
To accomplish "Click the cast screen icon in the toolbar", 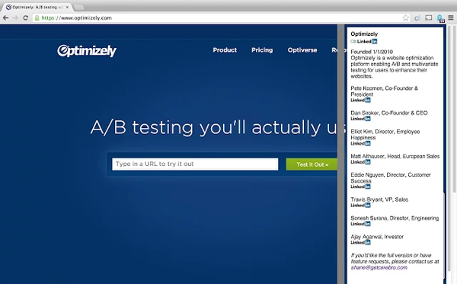I will [x=428, y=18].
